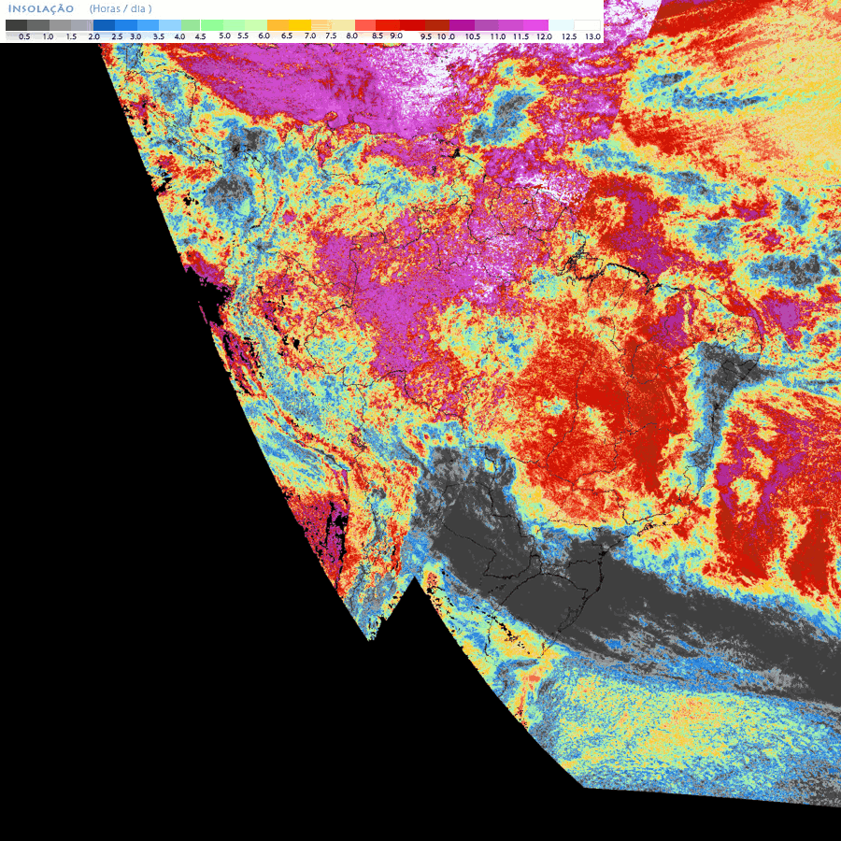Click the '9.5' legend value
Image resolution: width=841 pixels, height=841 pixels.
(x=426, y=37)
